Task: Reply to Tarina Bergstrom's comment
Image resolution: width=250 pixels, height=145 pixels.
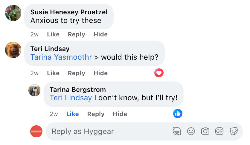Action: pyautogui.click(x=96, y=114)
